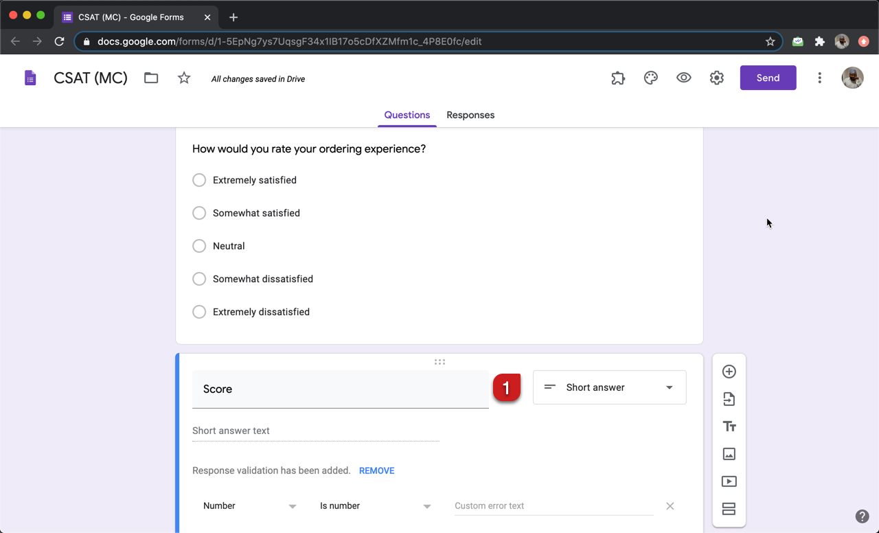Expand the Number validation type dropdown
The width and height of the screenshot is (879, 533).
[x=249, y=506]
